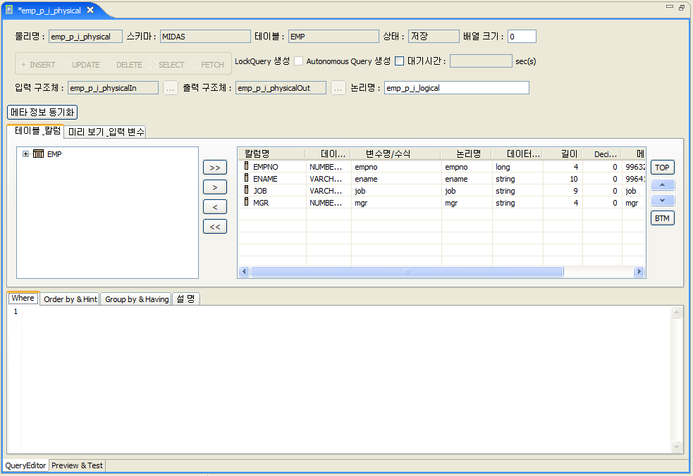Enable the Autonomous Query 생성 checkbox
The height and width of the screenshot is (476, 693).
coord(399,61)
